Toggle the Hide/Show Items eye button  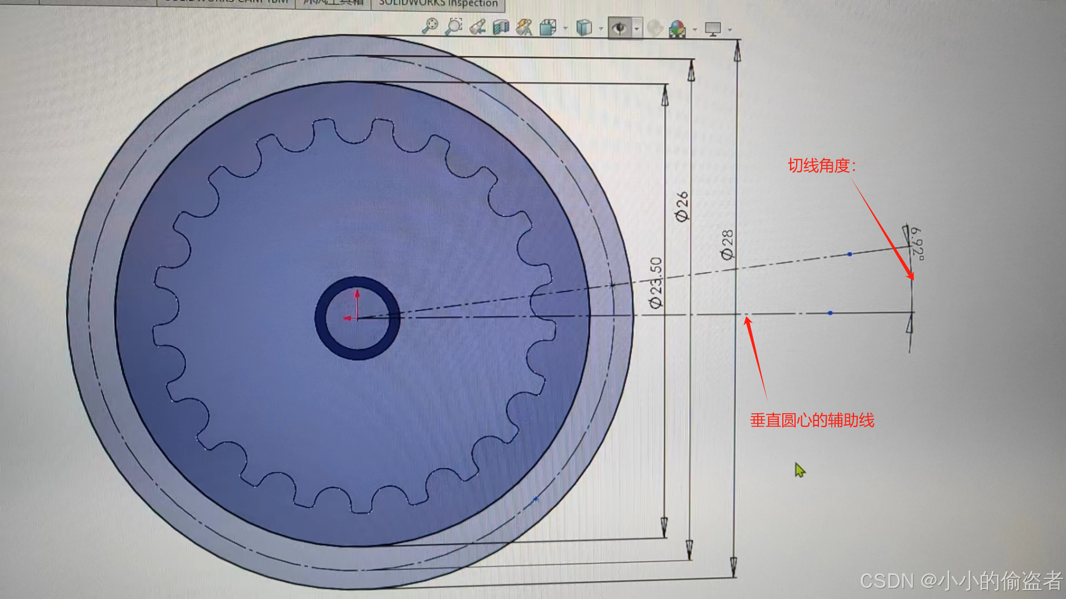point(620,28)
